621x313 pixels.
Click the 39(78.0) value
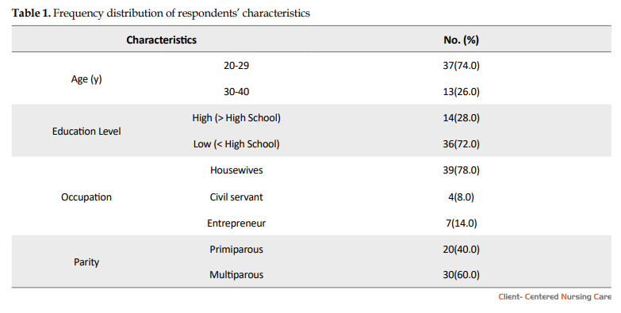click(x=461, y=170)
